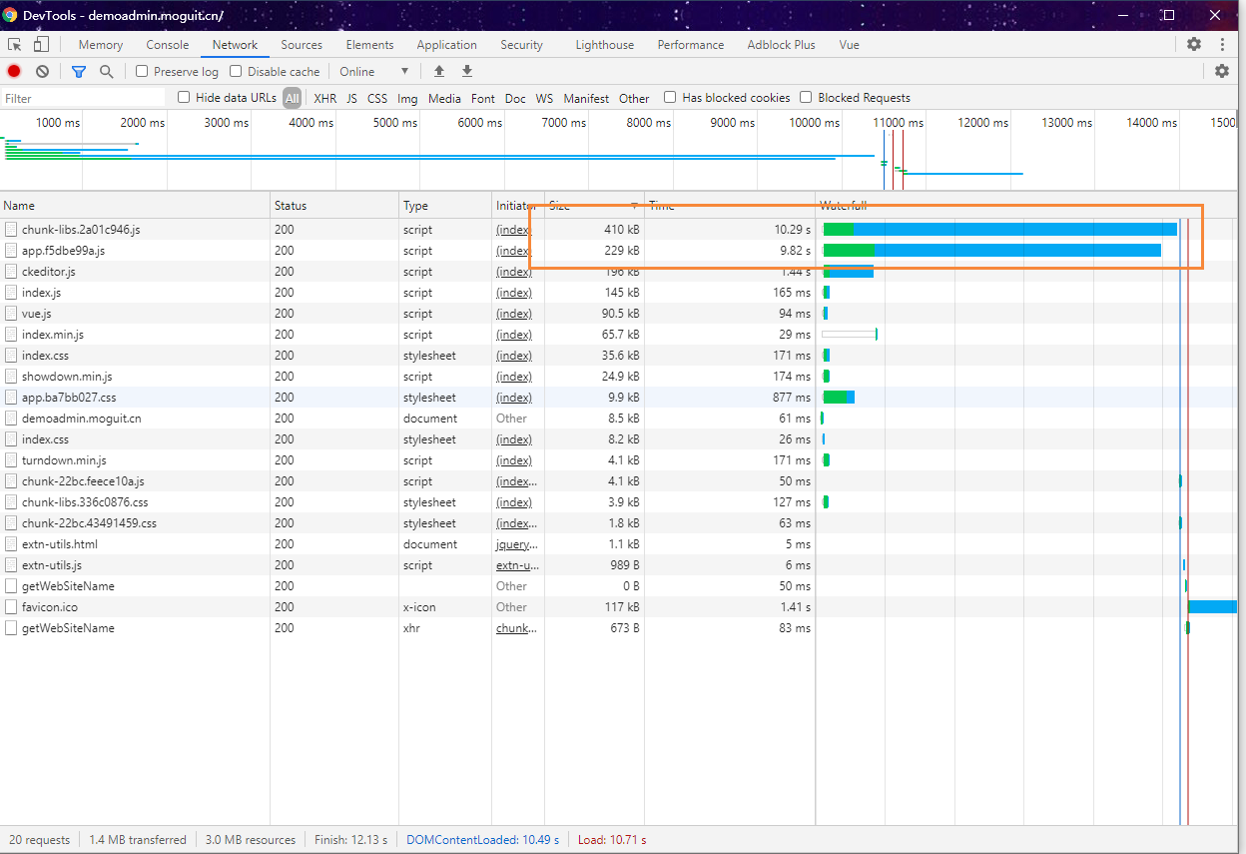Open DevTools settings gear in tab bar
The height and width of the screenshot is (854, 1246).
click(x=1194, y=45)
